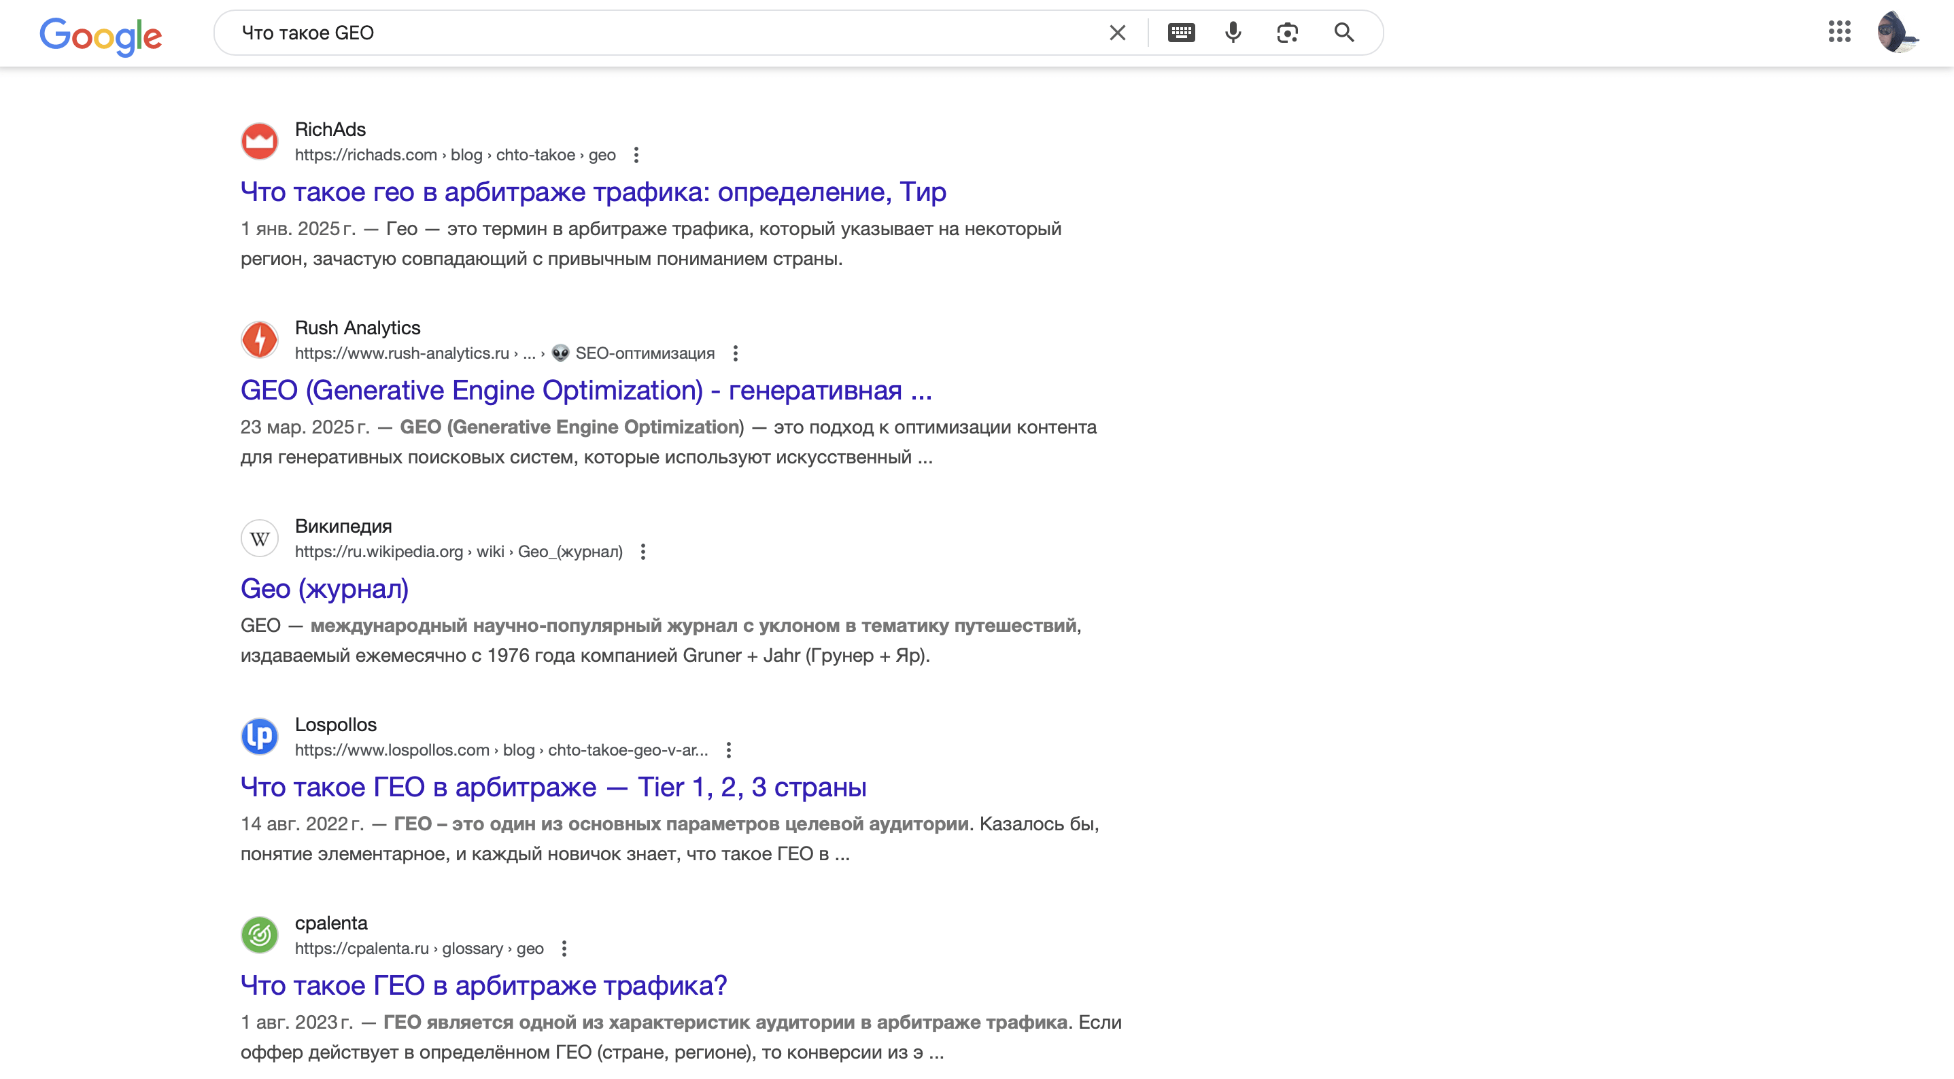Viewport: 1954px width, 1079px height.
Task: Open search by image camera icon
Action: click(1287, 33)
